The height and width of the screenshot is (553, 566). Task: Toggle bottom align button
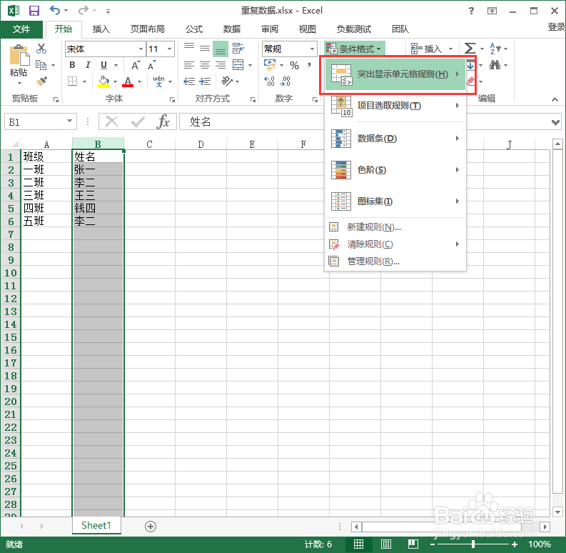pos(221,49)
